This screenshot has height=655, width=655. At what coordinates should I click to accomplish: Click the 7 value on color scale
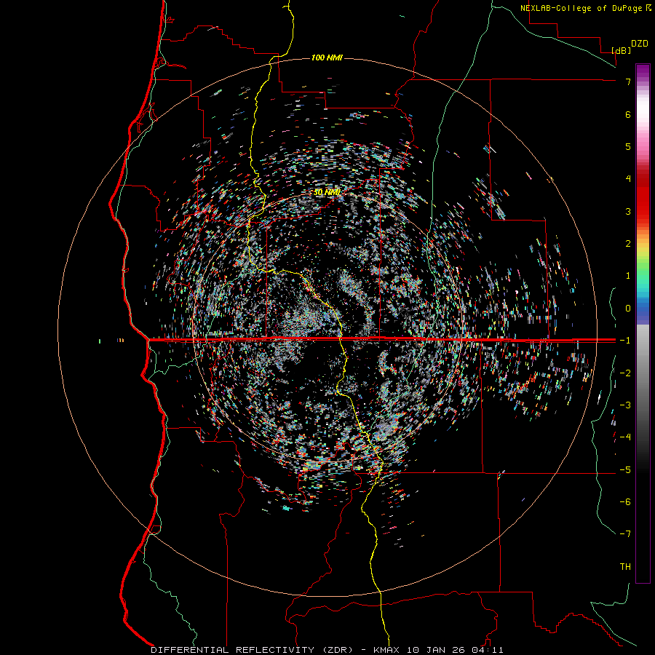coord(628,82)
